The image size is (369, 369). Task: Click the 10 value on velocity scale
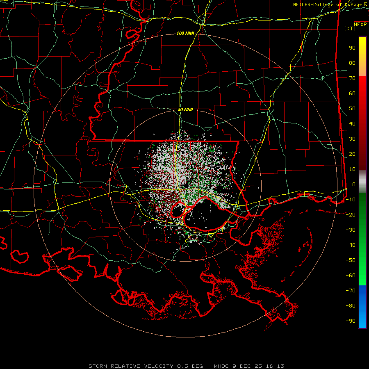(352, 169)
